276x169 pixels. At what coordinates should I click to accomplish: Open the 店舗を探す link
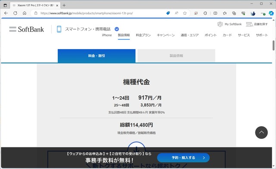260,24
